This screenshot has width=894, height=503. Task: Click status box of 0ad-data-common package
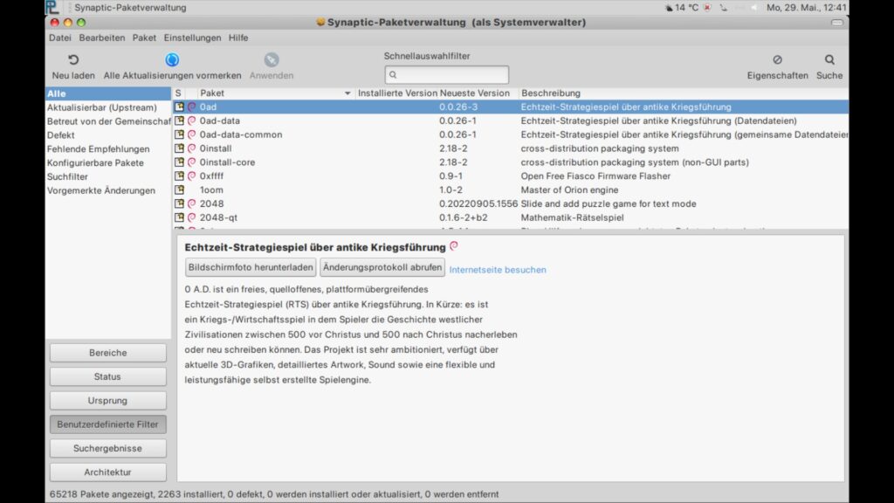[179, 134]
